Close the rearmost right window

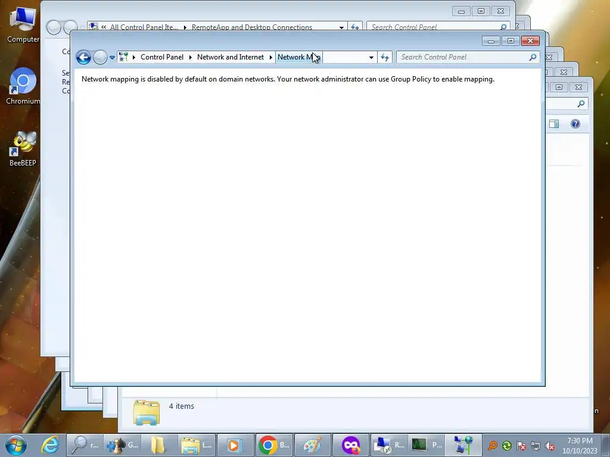coord(578,87)
